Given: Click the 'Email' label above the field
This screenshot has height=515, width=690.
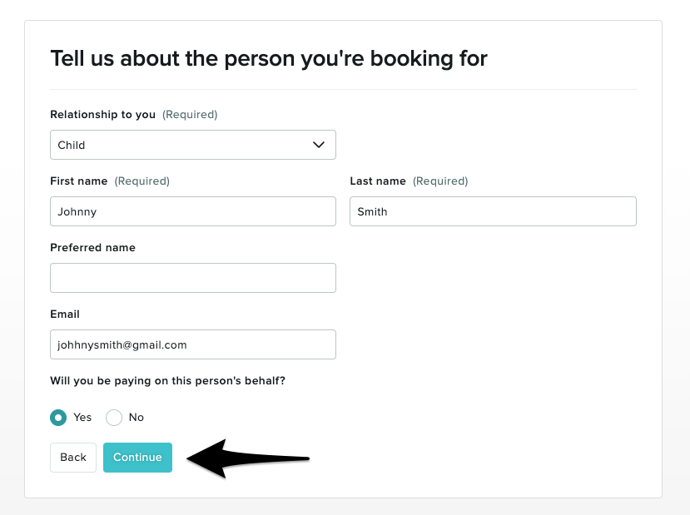Looking at the screenshot, I should tap(65, 314).
